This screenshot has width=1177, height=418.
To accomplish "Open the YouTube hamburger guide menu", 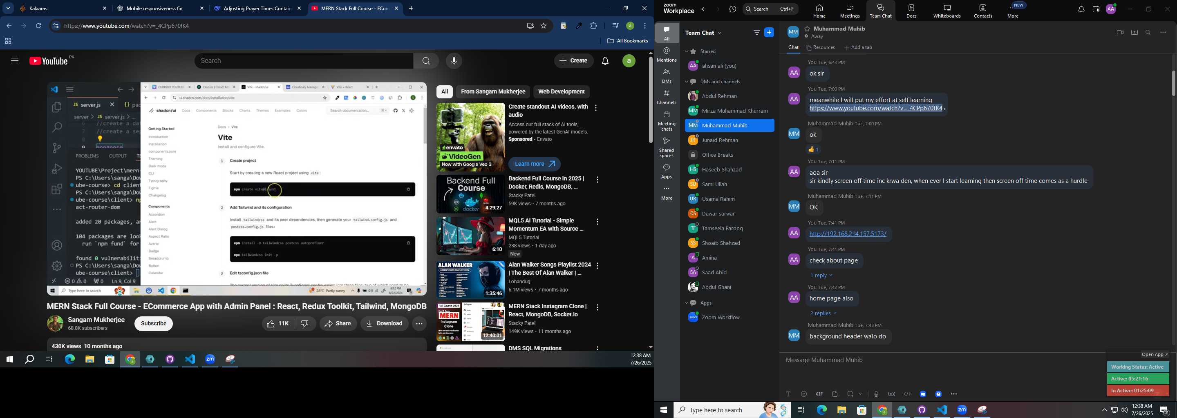I will 15,61.
